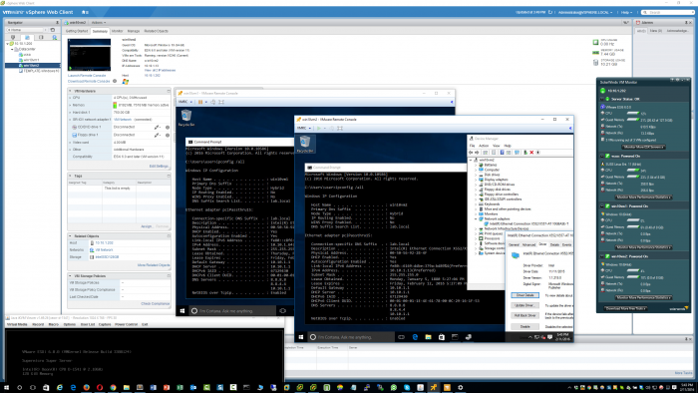Open the navigator history icon beside Home
This screenshot has height=393, width=698.
(x=53, y=30)
